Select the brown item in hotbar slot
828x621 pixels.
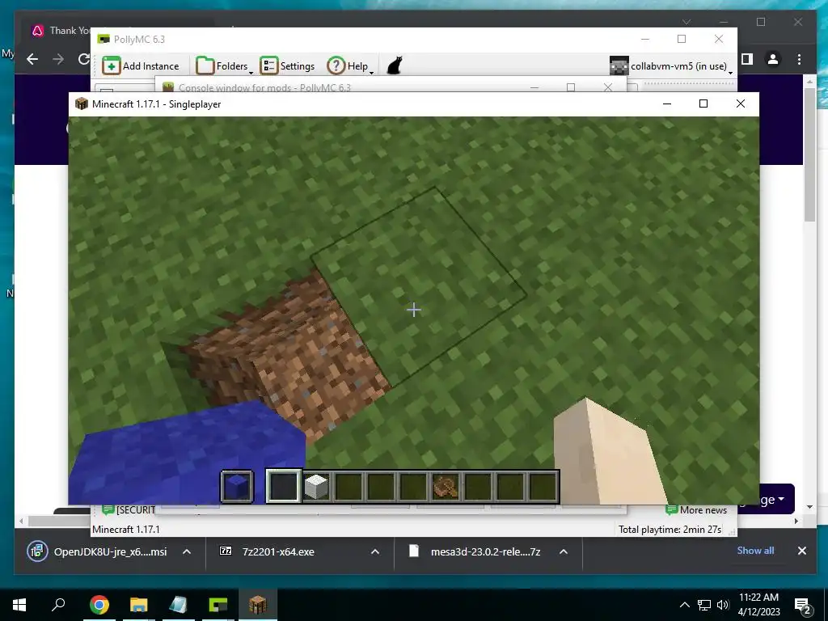[446, 486]
